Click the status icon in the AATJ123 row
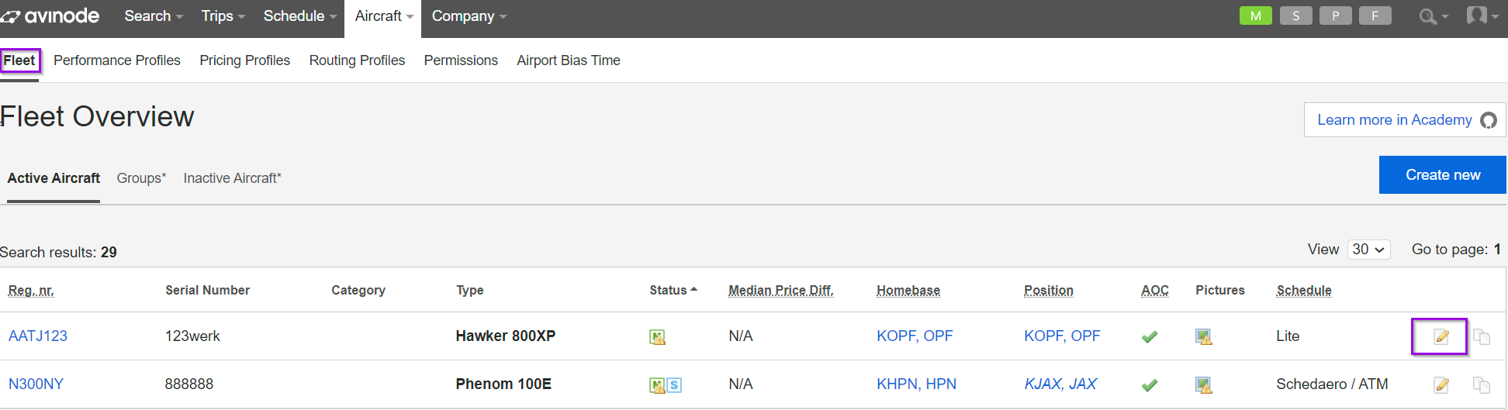1508x410 pixels. [x=657, y=337]
